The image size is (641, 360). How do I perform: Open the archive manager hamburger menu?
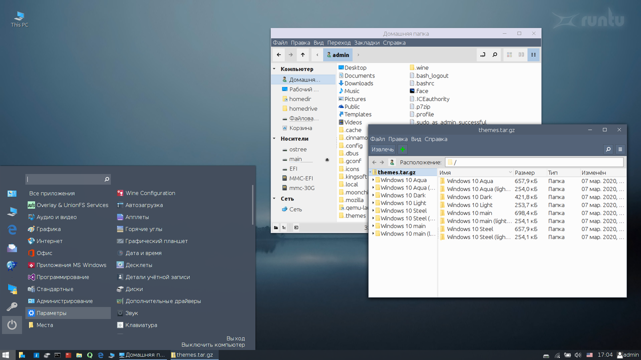pyautogui.click(x=620, y=149)
